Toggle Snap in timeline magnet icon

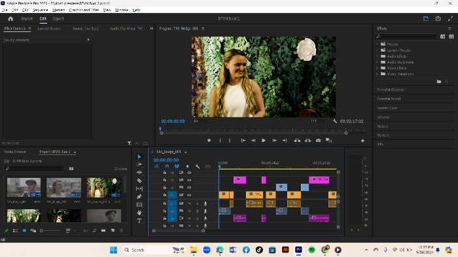[x=167, y=166]
